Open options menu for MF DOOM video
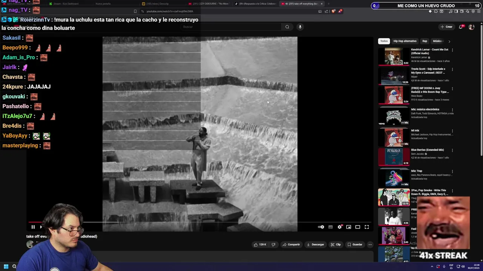The image size is (483, 271). pyautogui.click(x=452, y=89)
